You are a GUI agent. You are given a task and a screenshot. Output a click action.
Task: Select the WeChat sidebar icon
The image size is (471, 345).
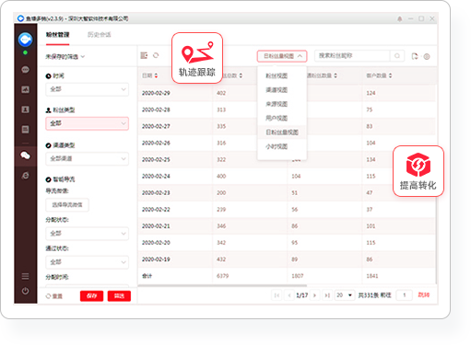tap(25, 155)
